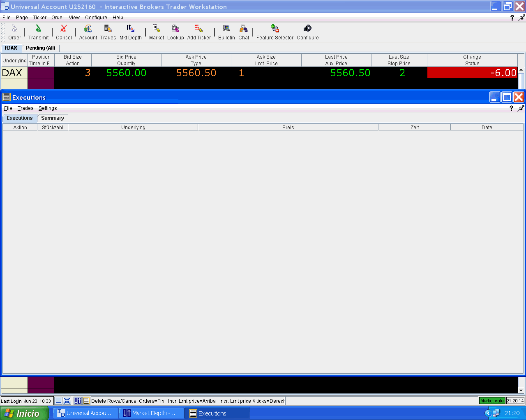
Task: Click status bar minimize-all icon
Action: point(59,401)
